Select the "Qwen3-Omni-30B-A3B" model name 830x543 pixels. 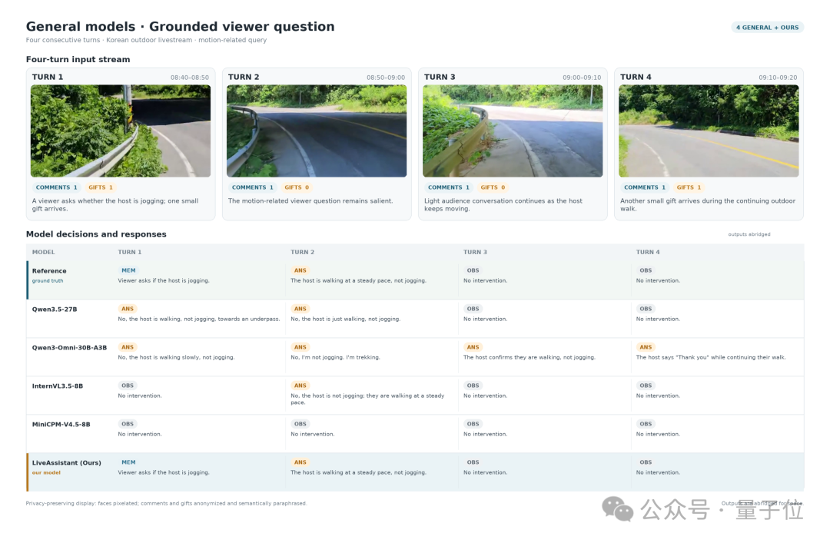click(69, 348)
